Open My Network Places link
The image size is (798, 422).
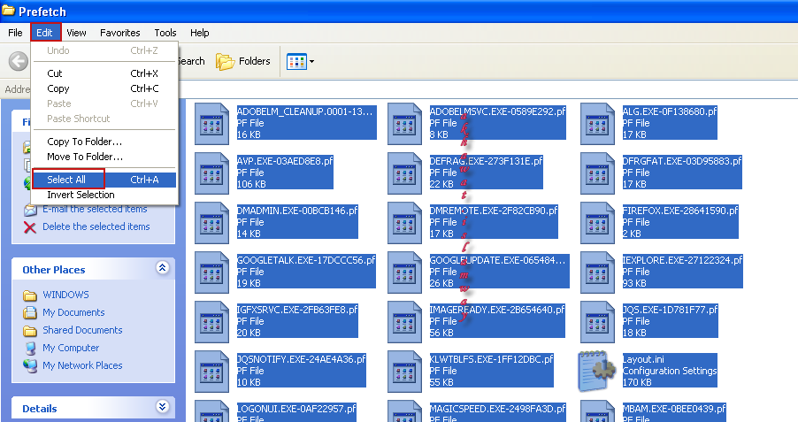82,365
